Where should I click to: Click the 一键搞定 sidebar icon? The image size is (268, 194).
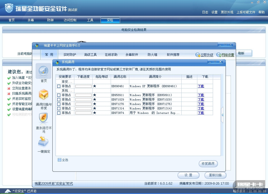[43, 142]
